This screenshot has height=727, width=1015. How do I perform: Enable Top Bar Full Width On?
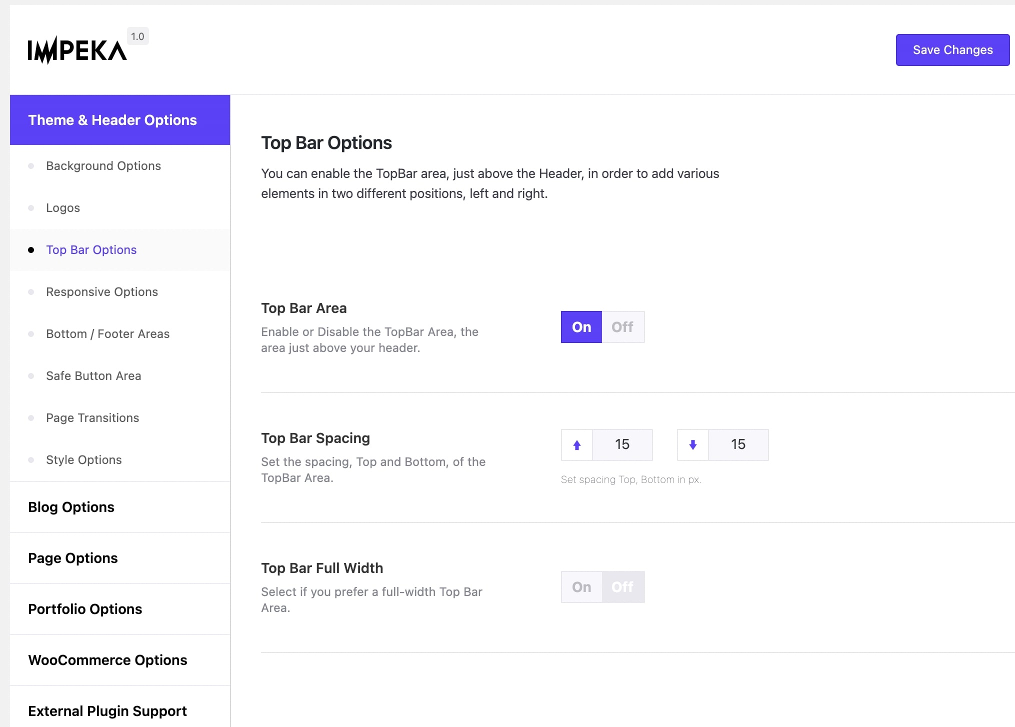[581, 587]
